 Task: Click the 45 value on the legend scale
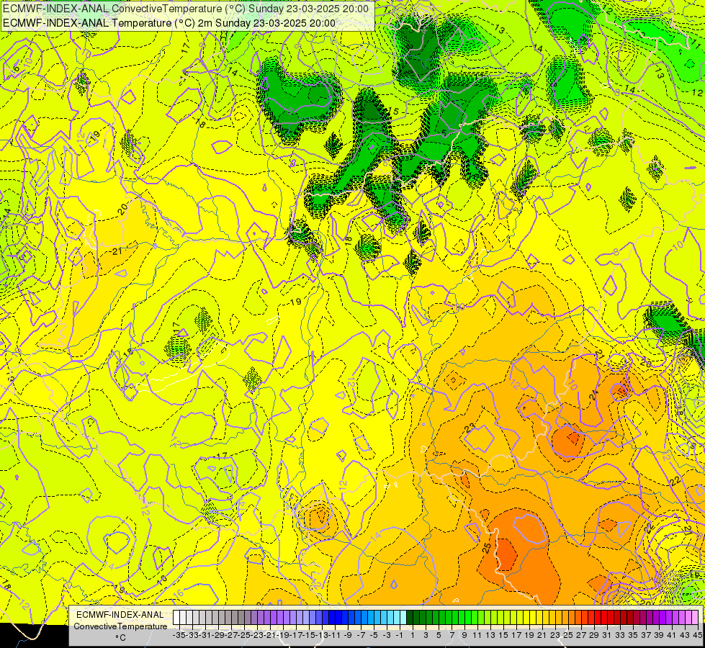click(x=697, y=635)
